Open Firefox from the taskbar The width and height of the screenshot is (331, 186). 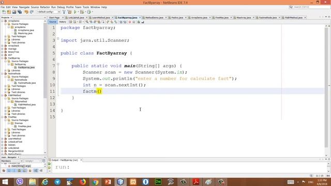point(83,181)
